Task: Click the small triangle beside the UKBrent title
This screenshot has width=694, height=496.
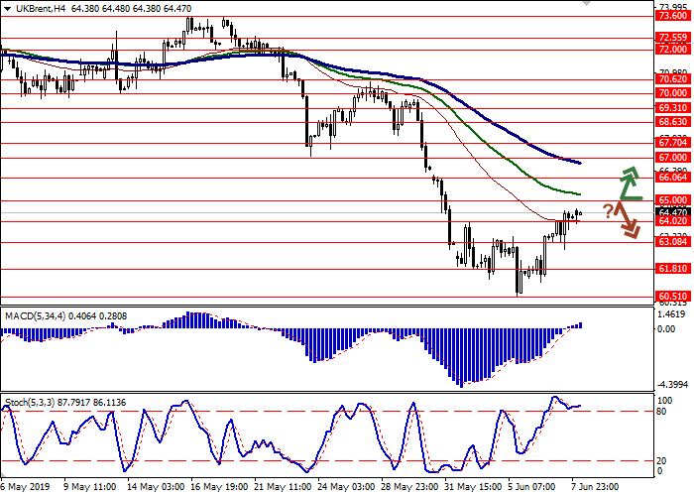Action: pyautogui.click(x=7, y=8)
